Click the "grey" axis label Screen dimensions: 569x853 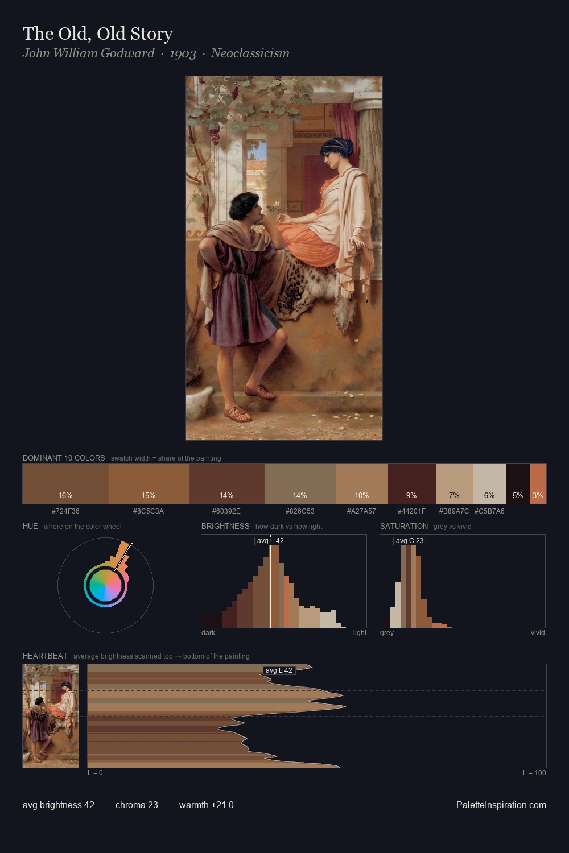pos(387,633)
